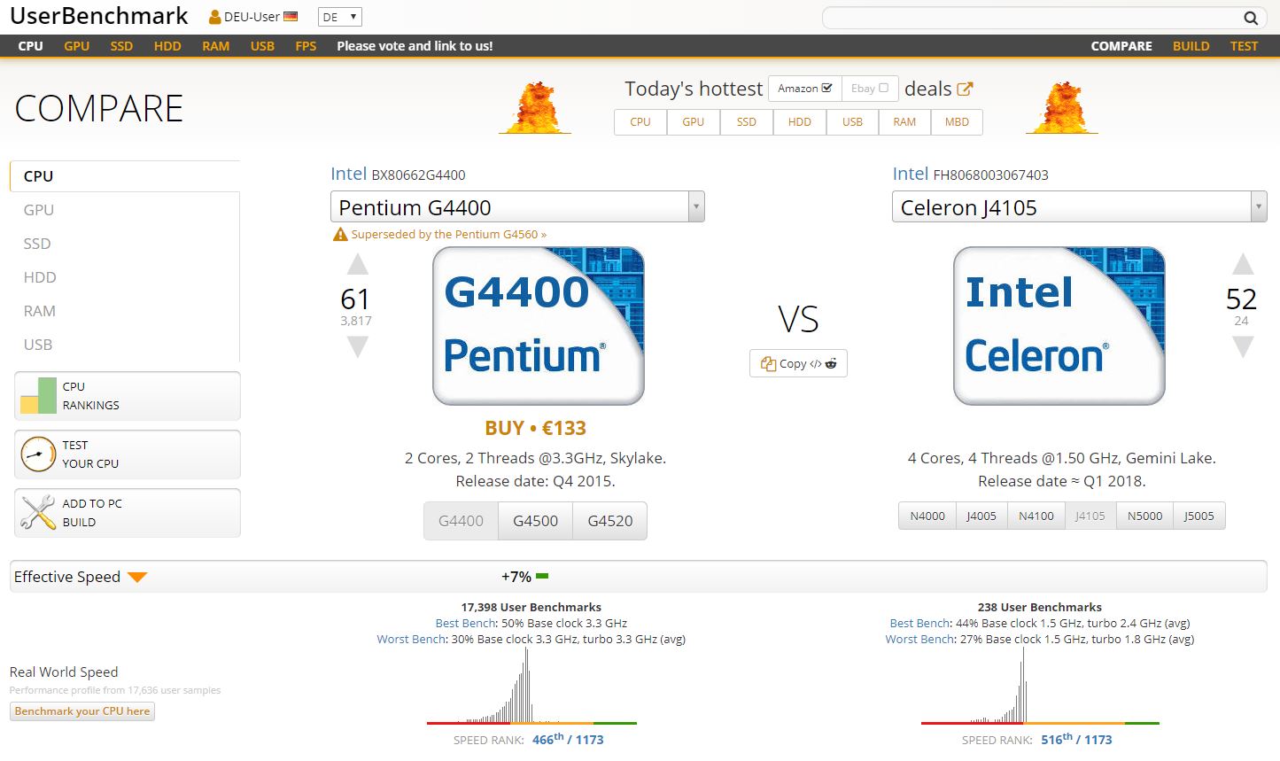Screen dimensions: 1280x761
Task: Click Benchmark your CPU here button
Action: (82, 711)
